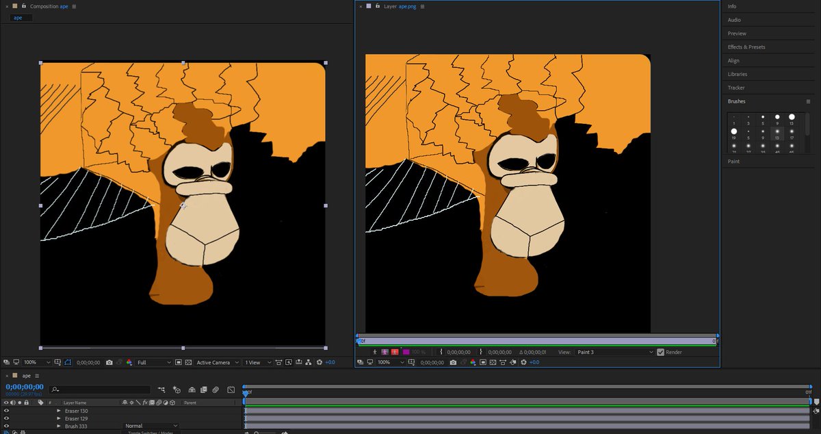821x434 pixels.
Task: Toggle transparency grid in Layer viewer
Action: (x=493, y=363)
